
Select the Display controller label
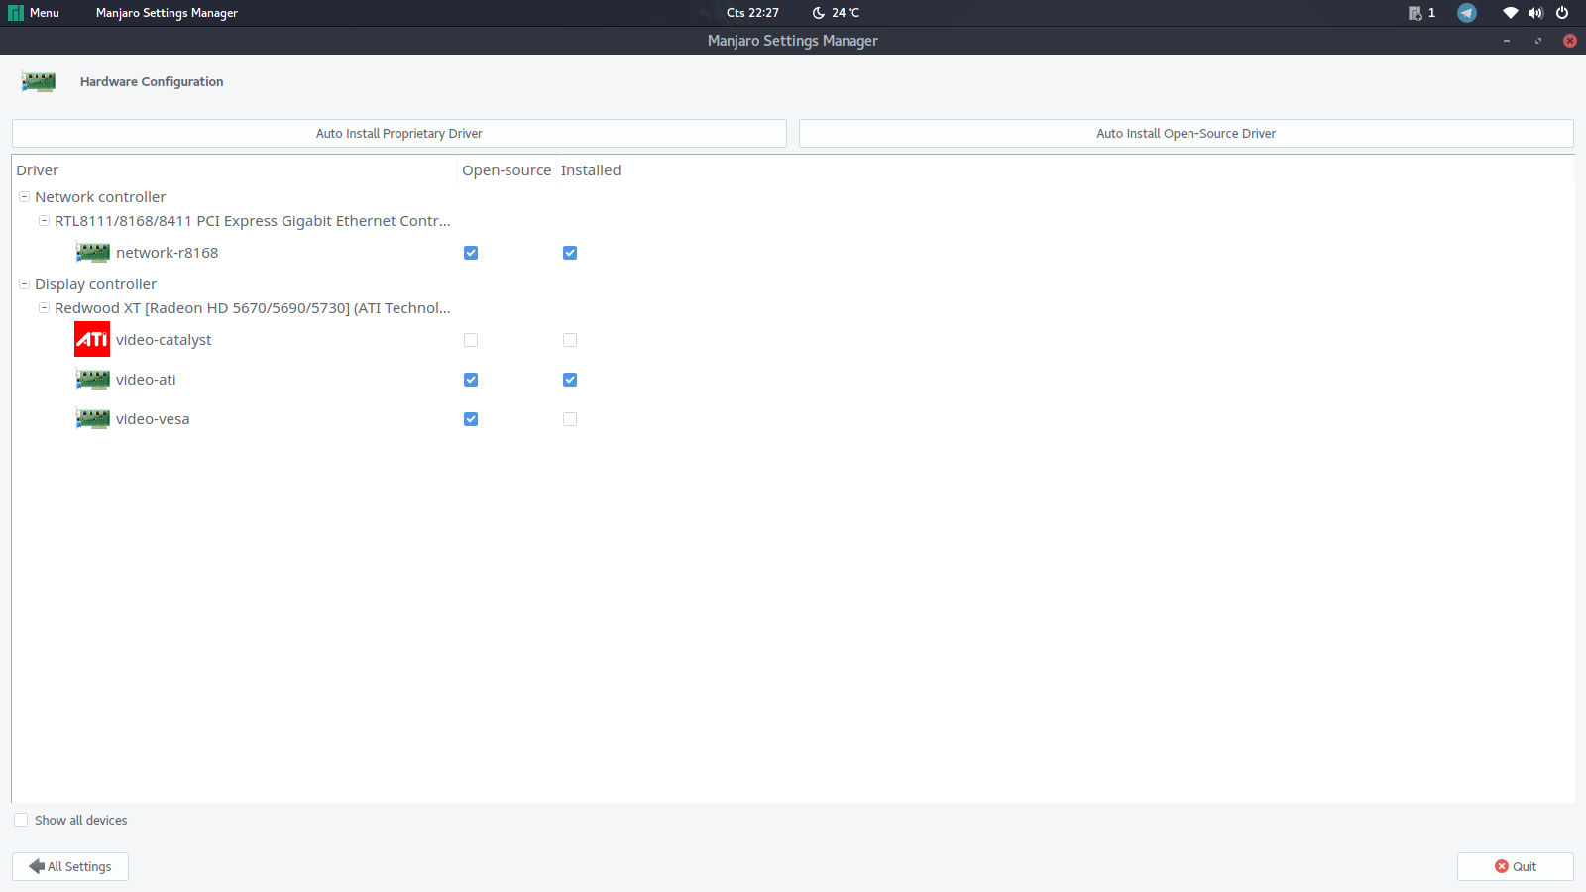click(95, 284)
